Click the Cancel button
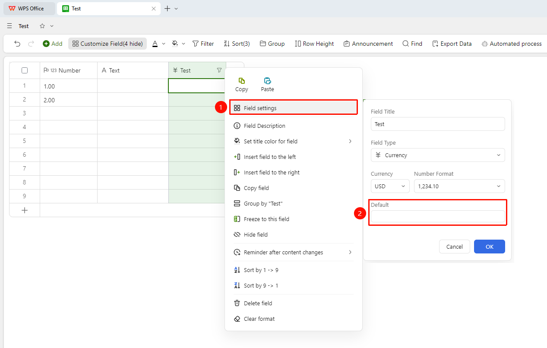 (455, 247)
